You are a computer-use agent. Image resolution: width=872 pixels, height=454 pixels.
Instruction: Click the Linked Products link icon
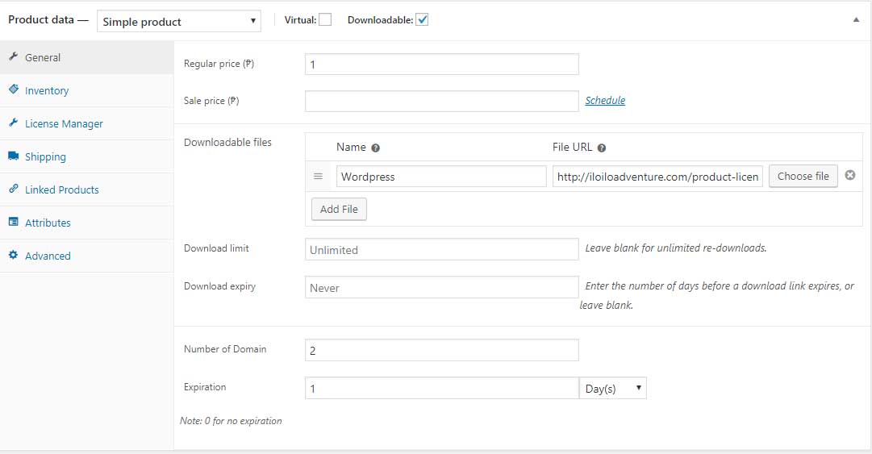pyautogui.click(x=14, y=190)
